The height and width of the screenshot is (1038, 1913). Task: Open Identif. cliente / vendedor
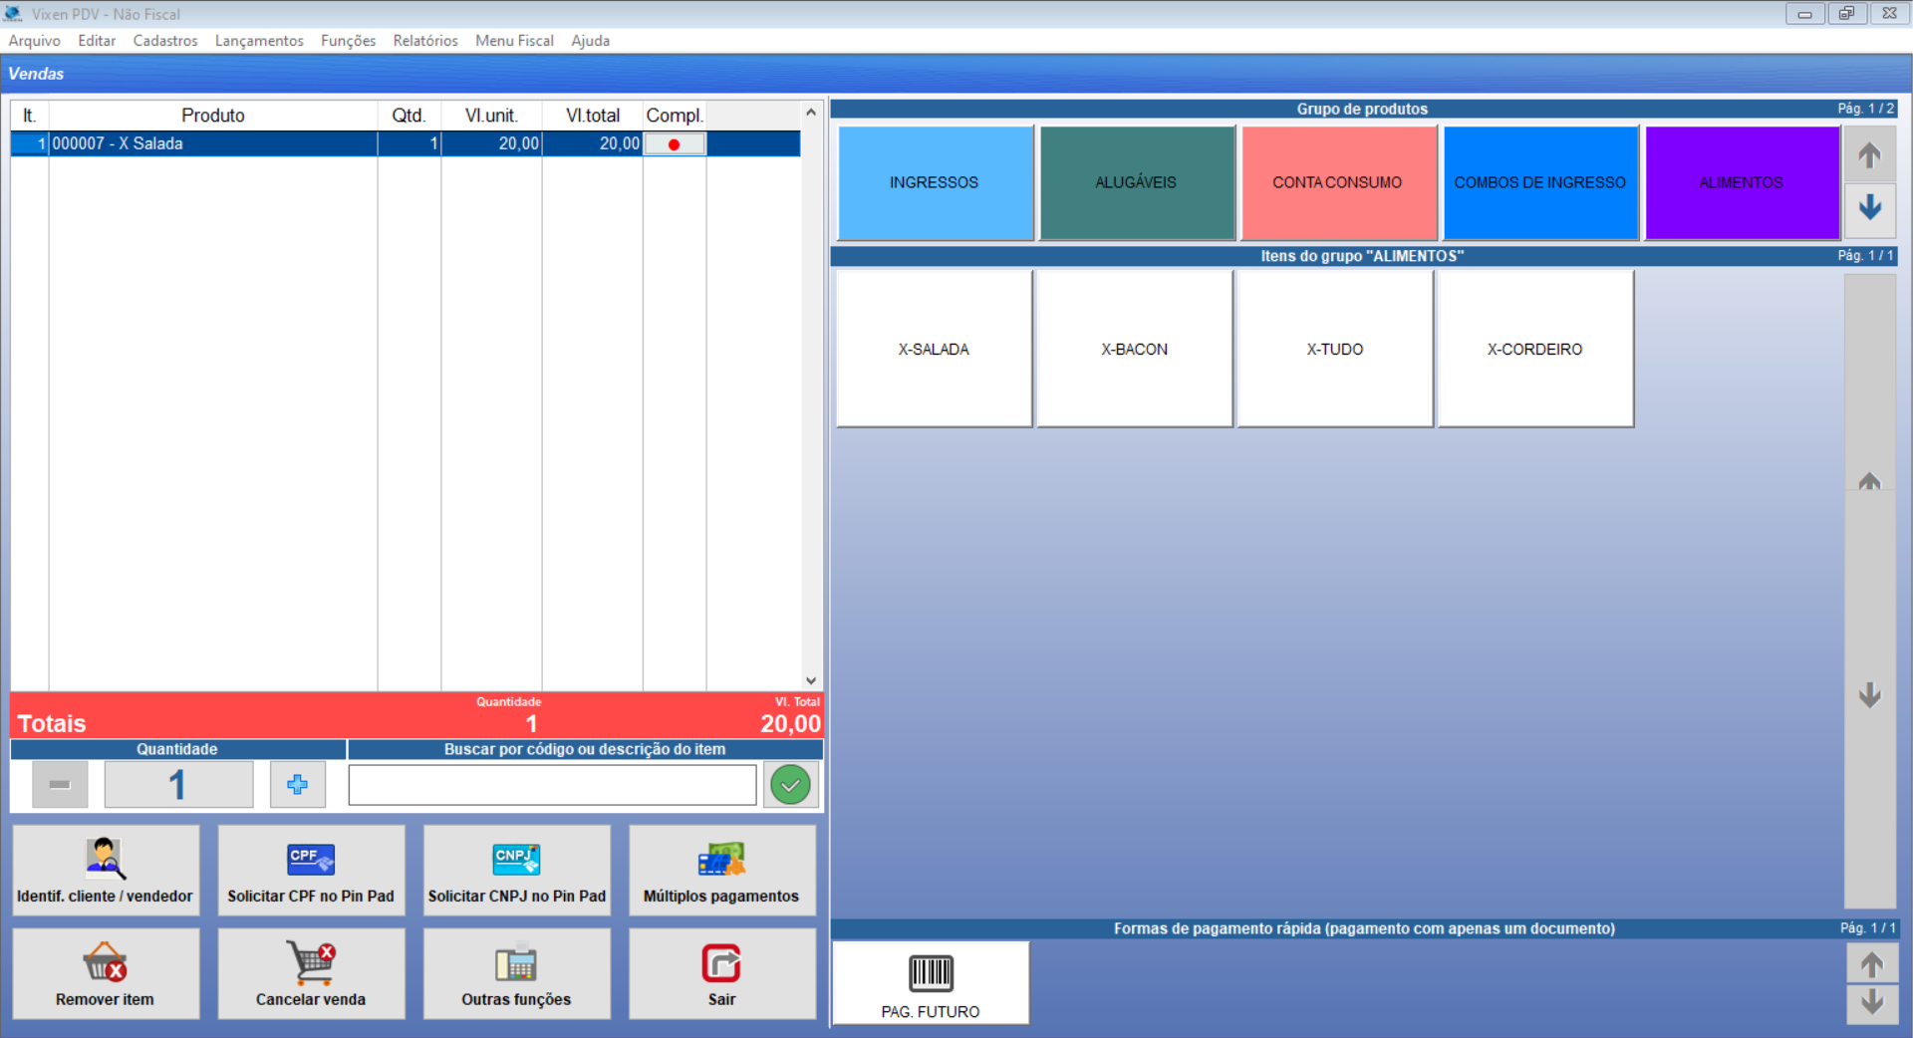coord(106,870)
